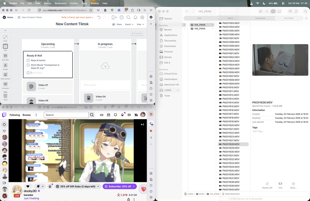Open More actions in Finder preview

tap(293, 185)
